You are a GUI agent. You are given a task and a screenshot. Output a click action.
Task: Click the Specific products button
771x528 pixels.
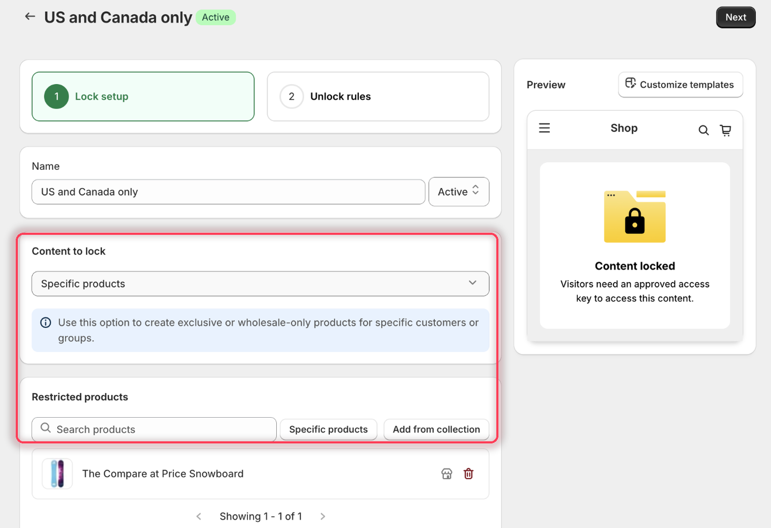click(328, 429)
